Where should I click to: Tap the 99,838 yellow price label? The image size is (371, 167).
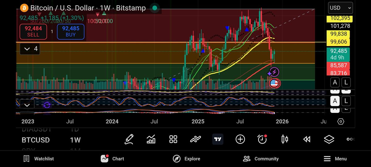click(338, 34)
